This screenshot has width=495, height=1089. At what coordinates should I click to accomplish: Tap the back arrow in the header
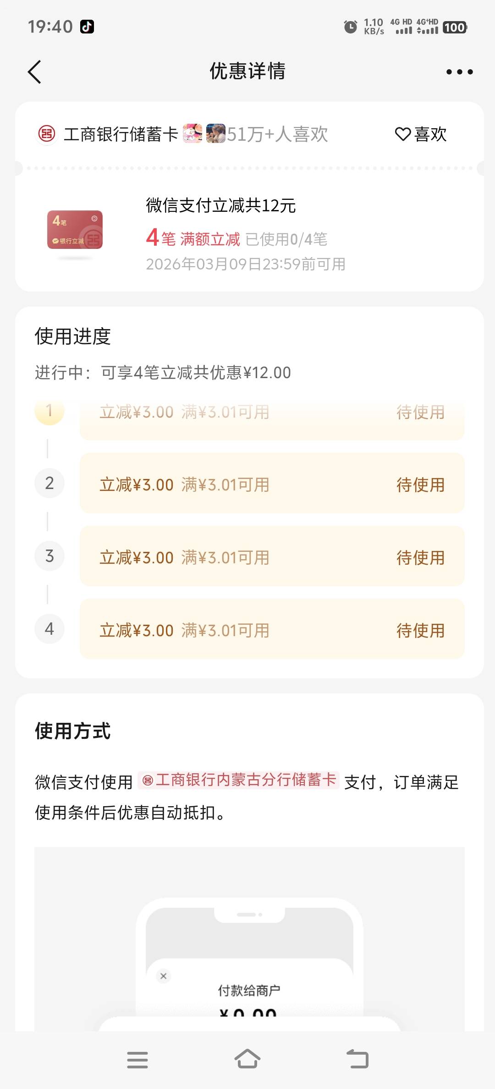(35, 72)
